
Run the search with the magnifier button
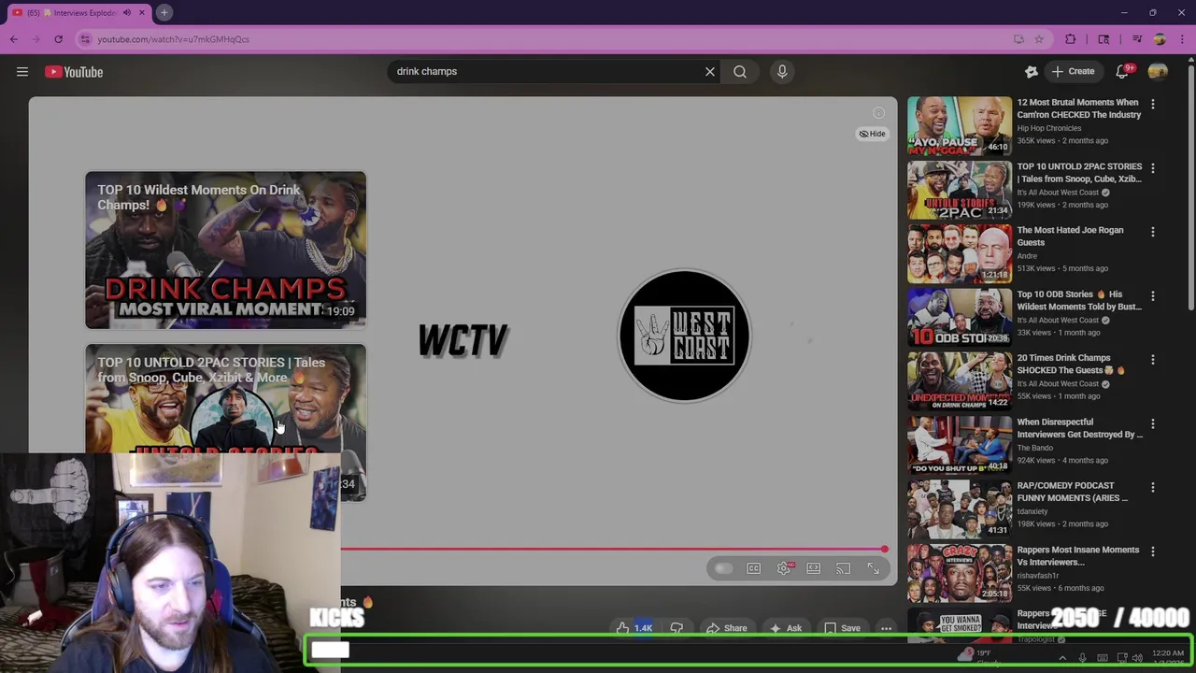click(740, 71)
